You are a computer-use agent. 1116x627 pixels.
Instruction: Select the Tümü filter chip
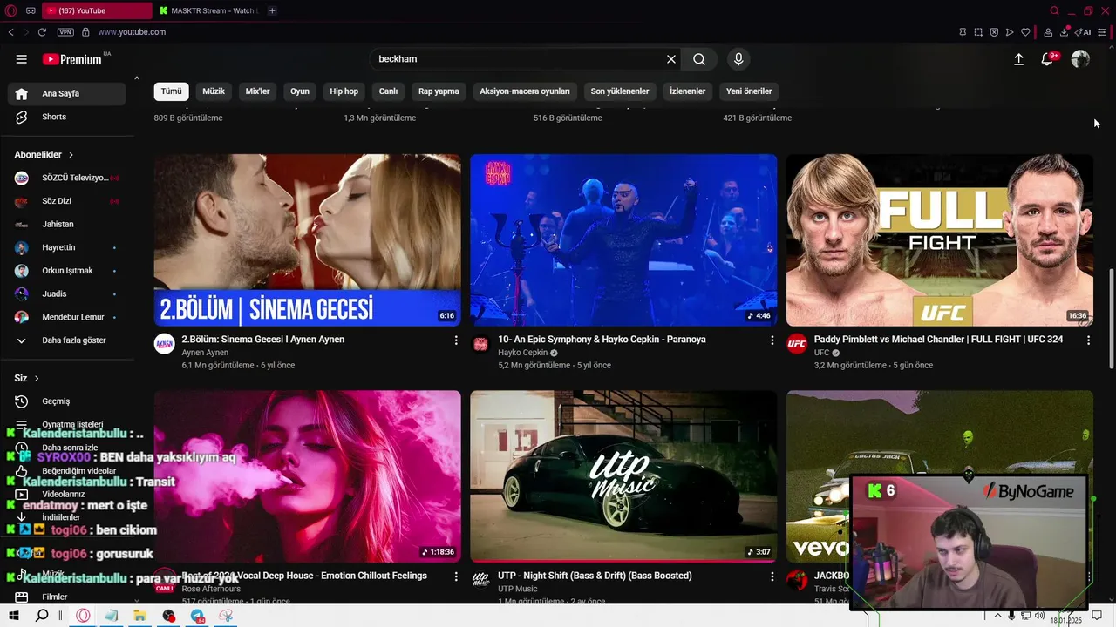171,91
